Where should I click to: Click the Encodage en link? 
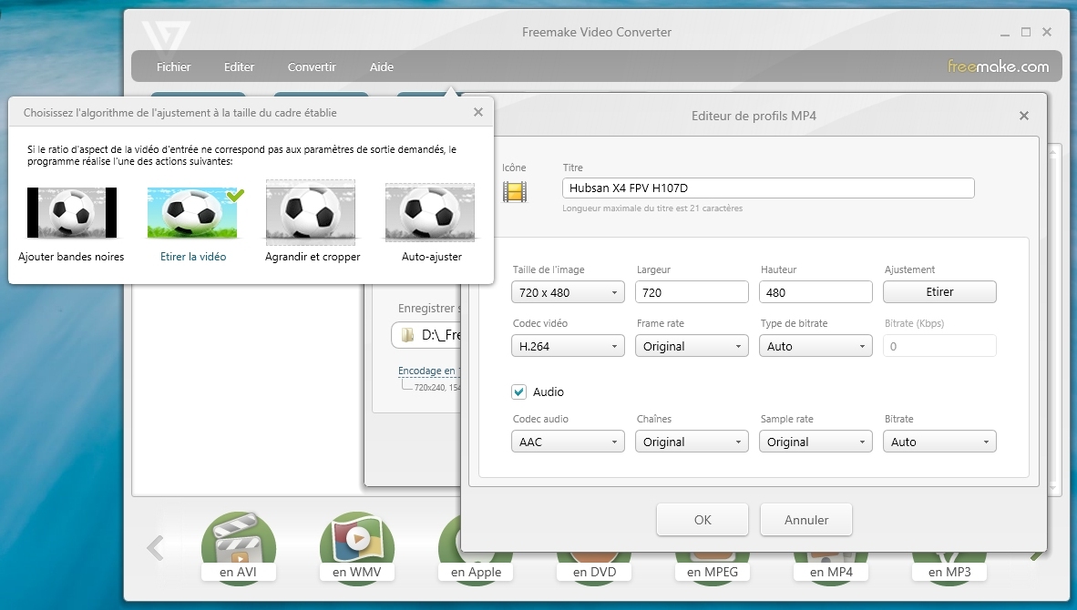pos(428,371)
